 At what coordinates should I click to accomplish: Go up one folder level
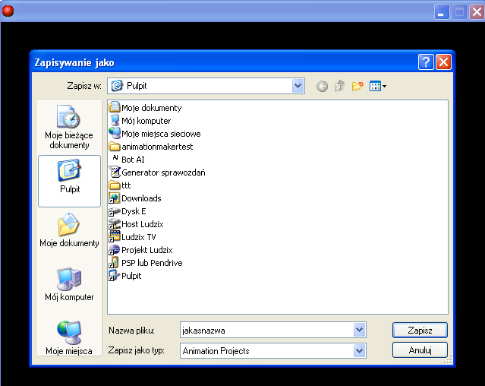click(339, 87)
